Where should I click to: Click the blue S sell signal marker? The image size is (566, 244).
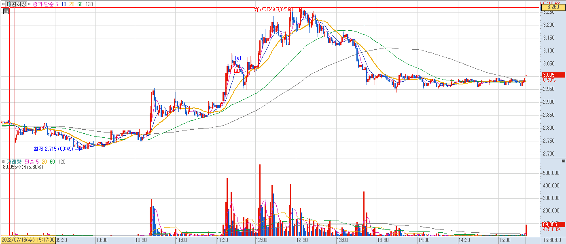point(238,59)
